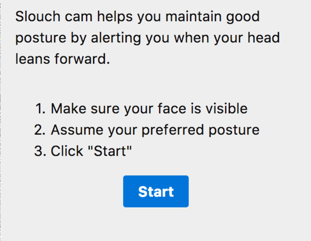Select the step 'Click "Start"' in the list

pos(91,151)
